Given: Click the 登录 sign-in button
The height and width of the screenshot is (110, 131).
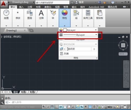Looking at the screenshot, I should (x=79, y=2).
